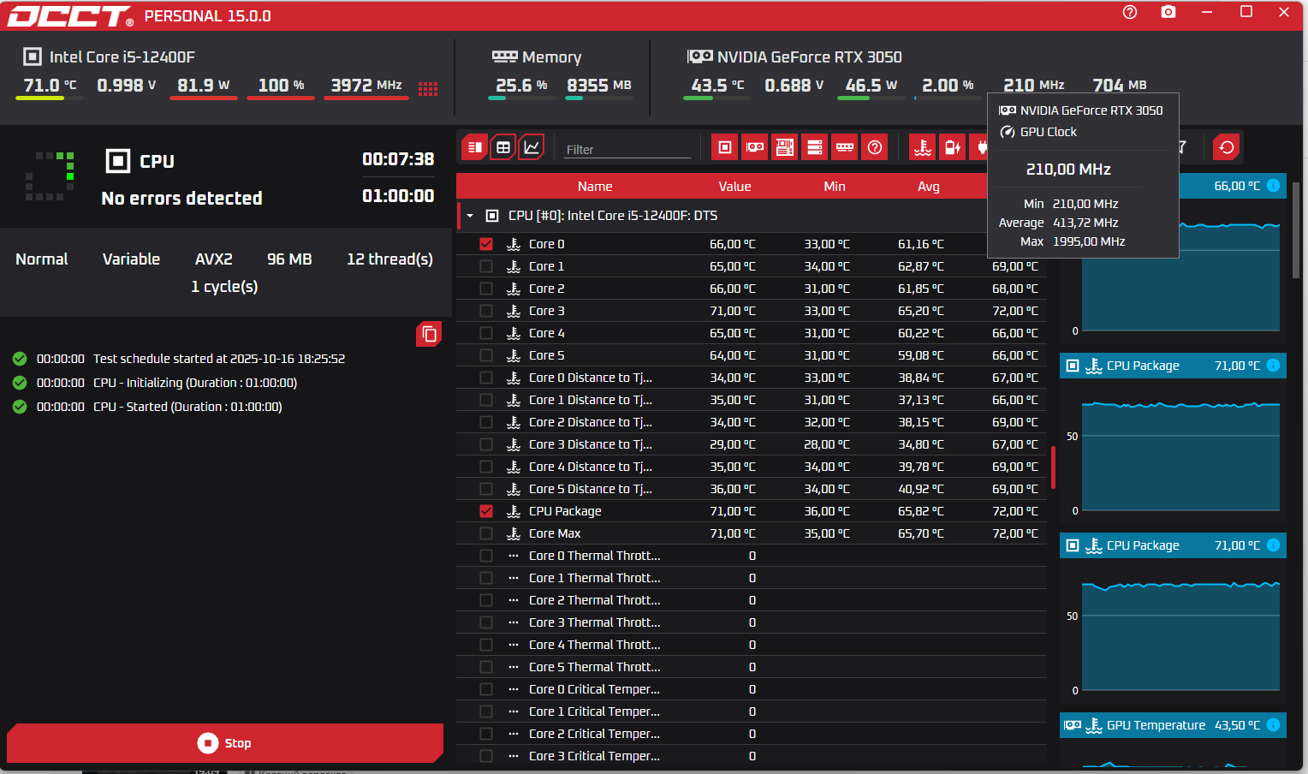The image size is (1308, 774).
Task: Enable the Core 3 checkbox
Action: coord(486,311)
